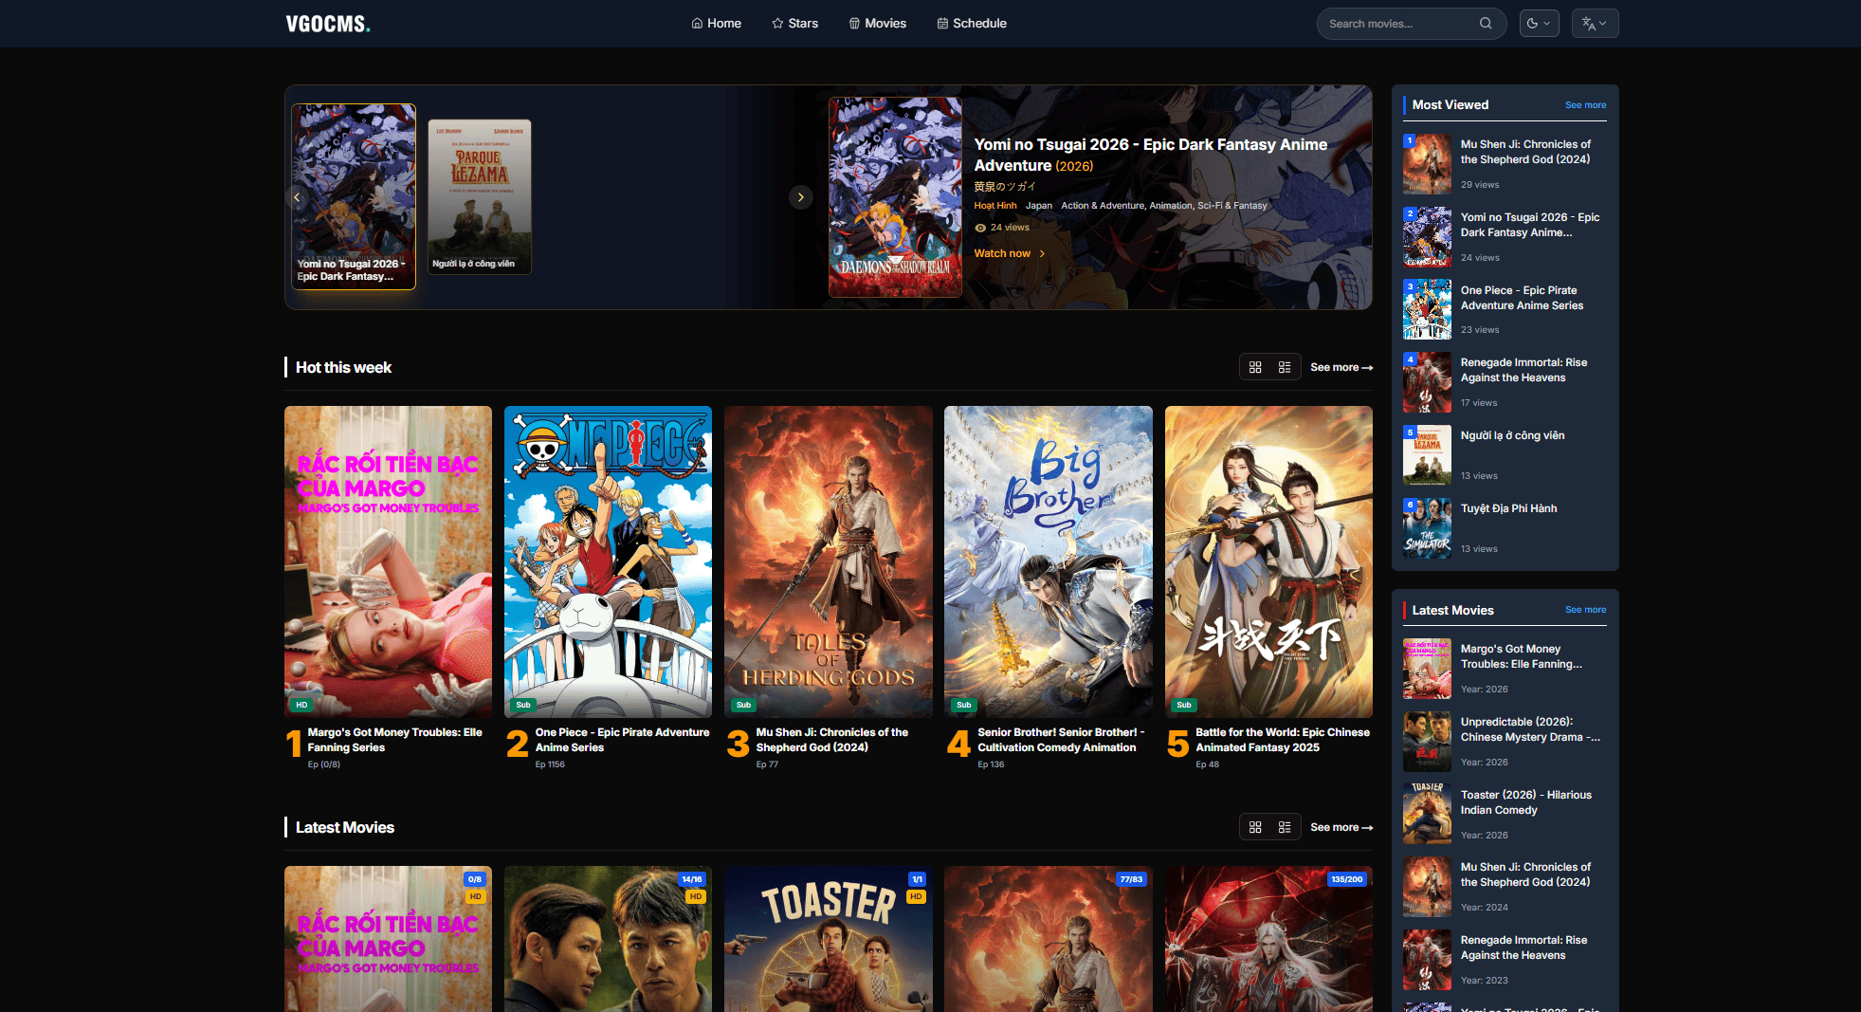
Task: Open Margo poster with 0/8 badge in Latest Movies
Action: [x=388, y=939]
